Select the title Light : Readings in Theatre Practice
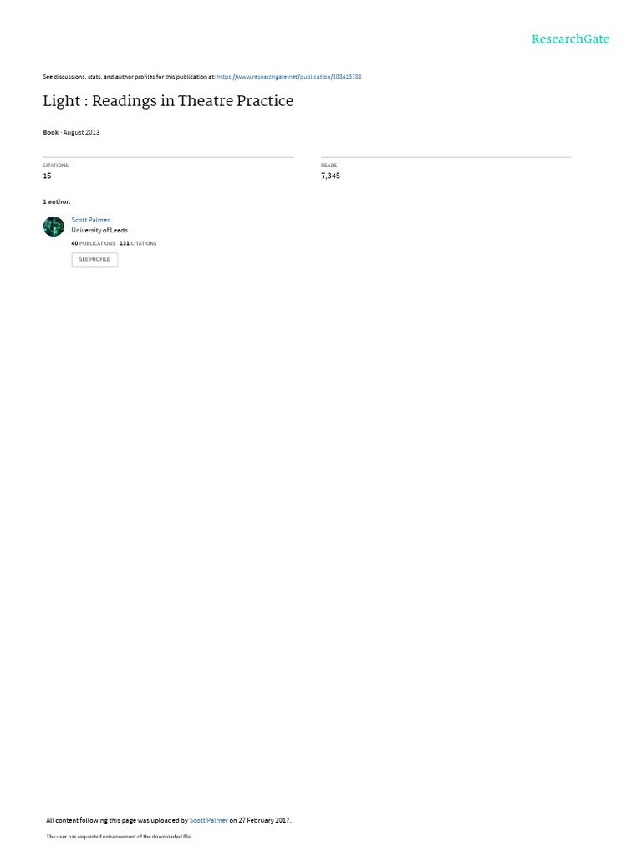The height and width of the screenshot is (856, 642). pos(168,101)
